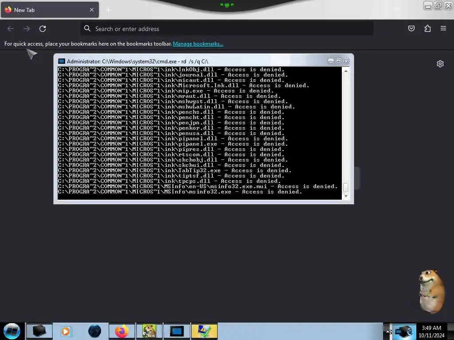Close the New Tab tab

[x=91, y=10]
